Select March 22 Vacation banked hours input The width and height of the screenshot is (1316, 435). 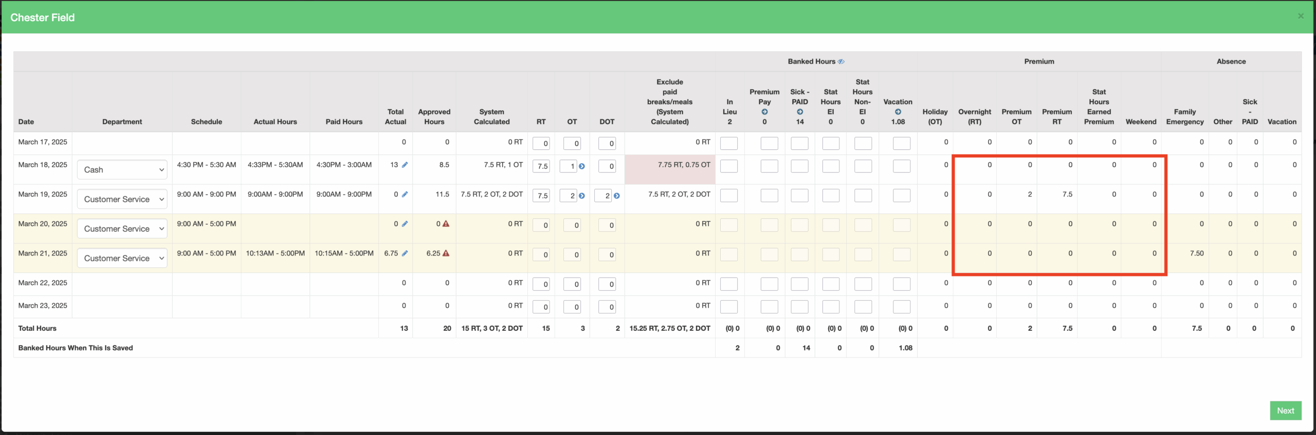pyautogui.click(x=902, y=284)
